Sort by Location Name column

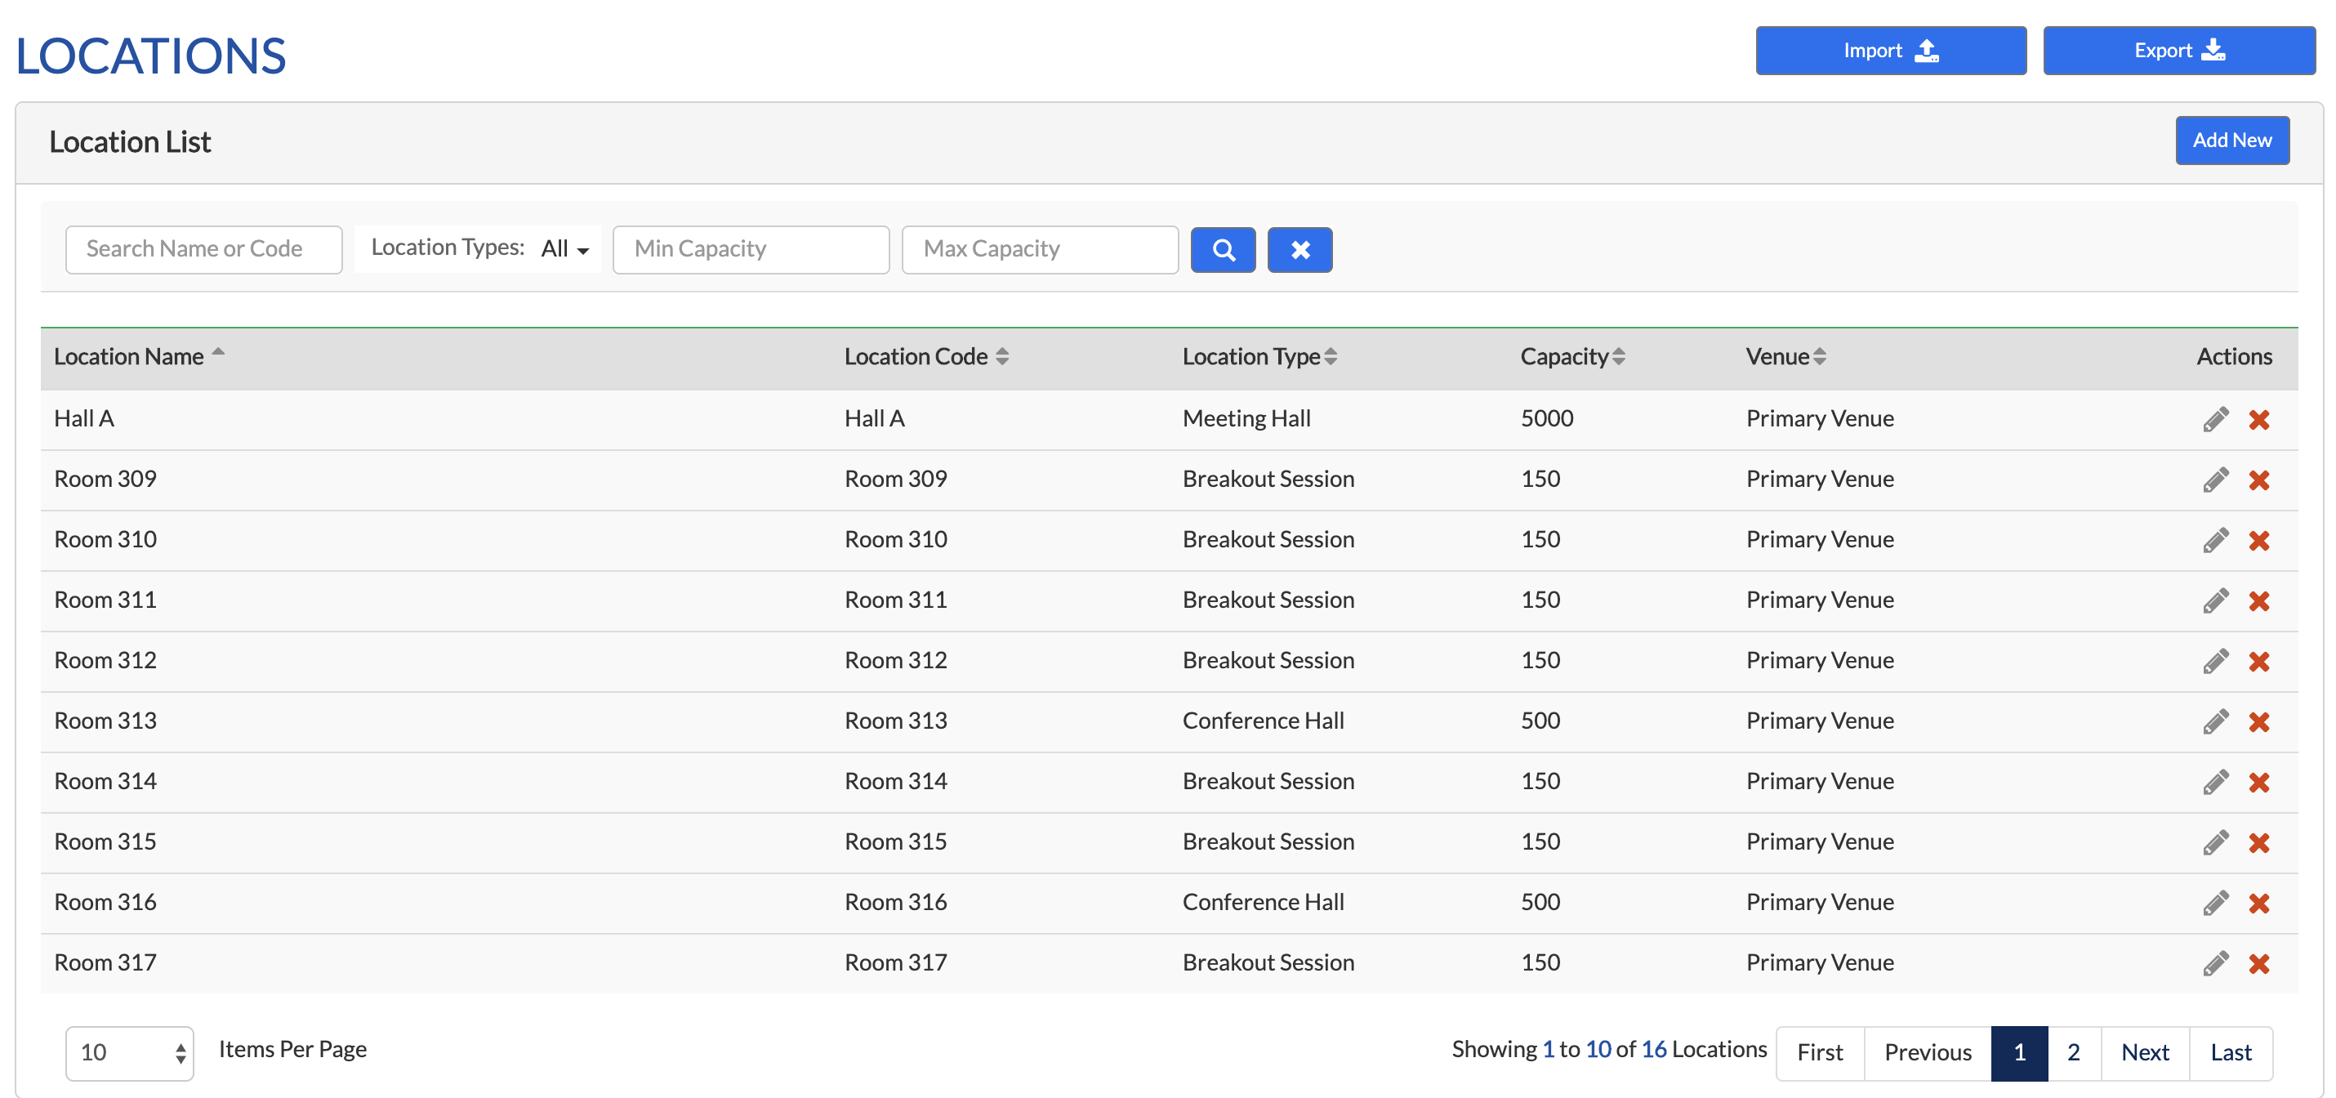[x=139, y=356]
